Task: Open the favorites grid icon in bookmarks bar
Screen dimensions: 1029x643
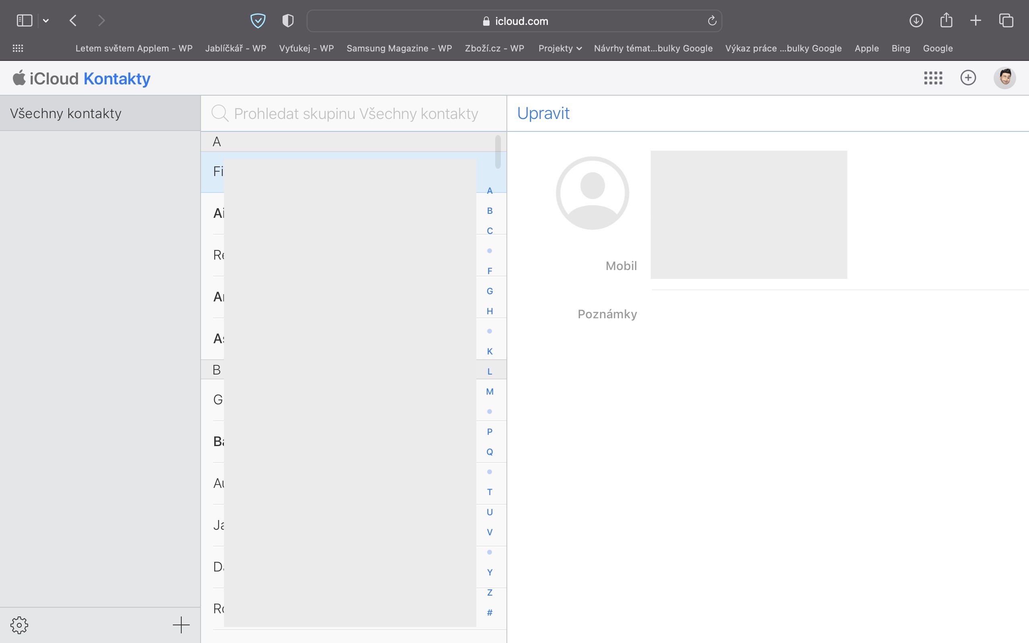Action: (18, 49)
